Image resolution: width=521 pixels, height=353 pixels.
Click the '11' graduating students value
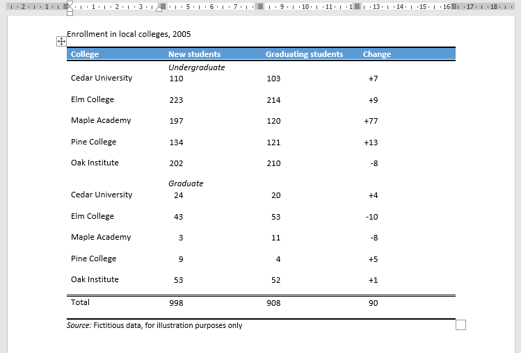coord(275,238)
